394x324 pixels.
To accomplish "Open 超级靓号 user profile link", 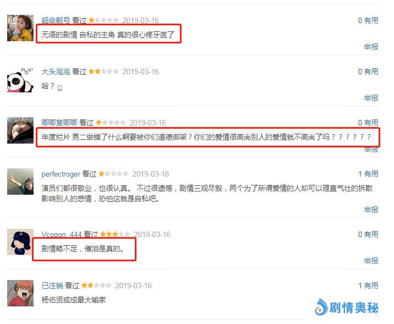I will pyautogui.click(x=56, y=20).
